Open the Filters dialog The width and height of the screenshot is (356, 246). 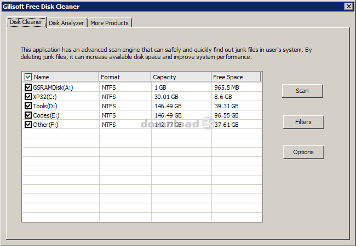pyautogui.click(x=303, y=122)
